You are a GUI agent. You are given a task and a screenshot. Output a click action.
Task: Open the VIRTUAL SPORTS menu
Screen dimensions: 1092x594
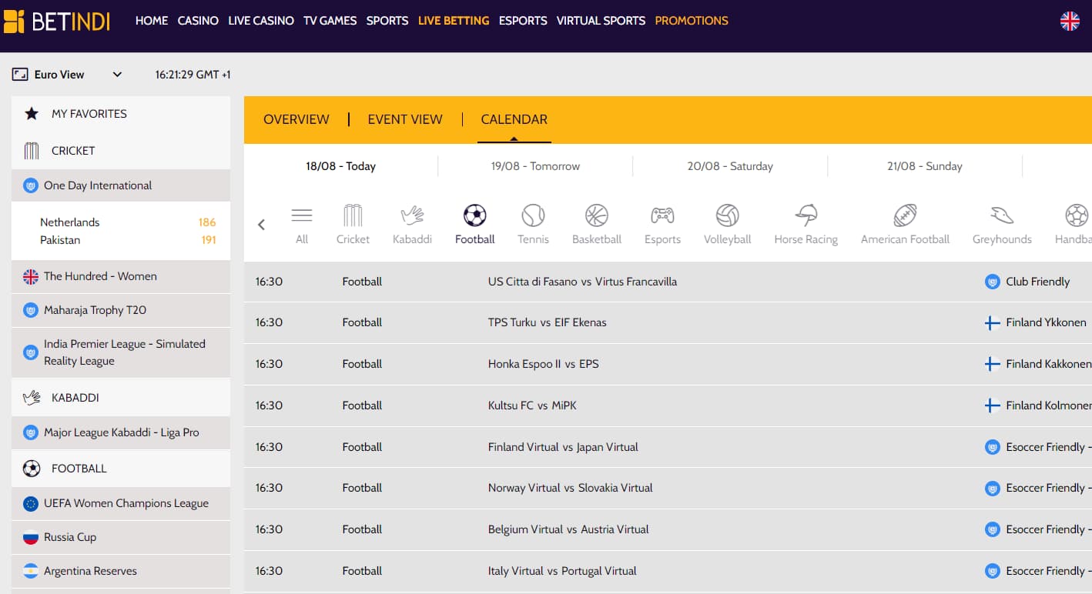pos(601,21)
